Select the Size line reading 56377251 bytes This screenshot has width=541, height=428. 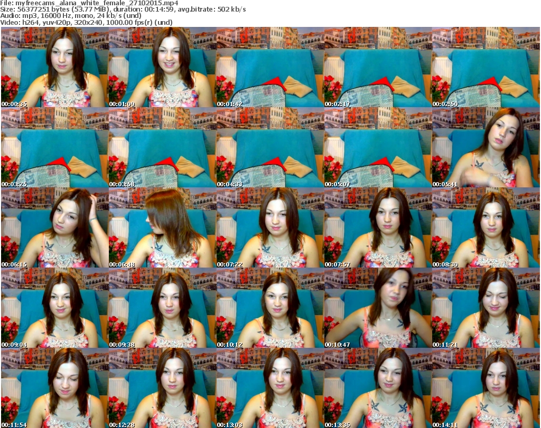tap(123, 9)
